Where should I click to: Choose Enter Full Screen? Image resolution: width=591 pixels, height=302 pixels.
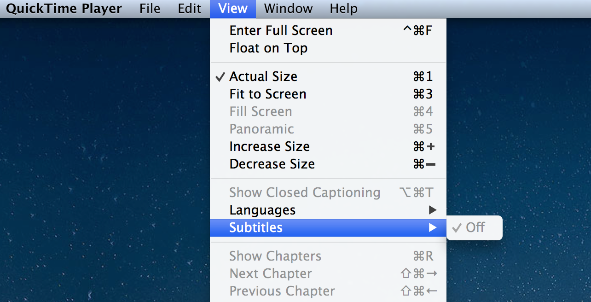[x=281, y=30]
